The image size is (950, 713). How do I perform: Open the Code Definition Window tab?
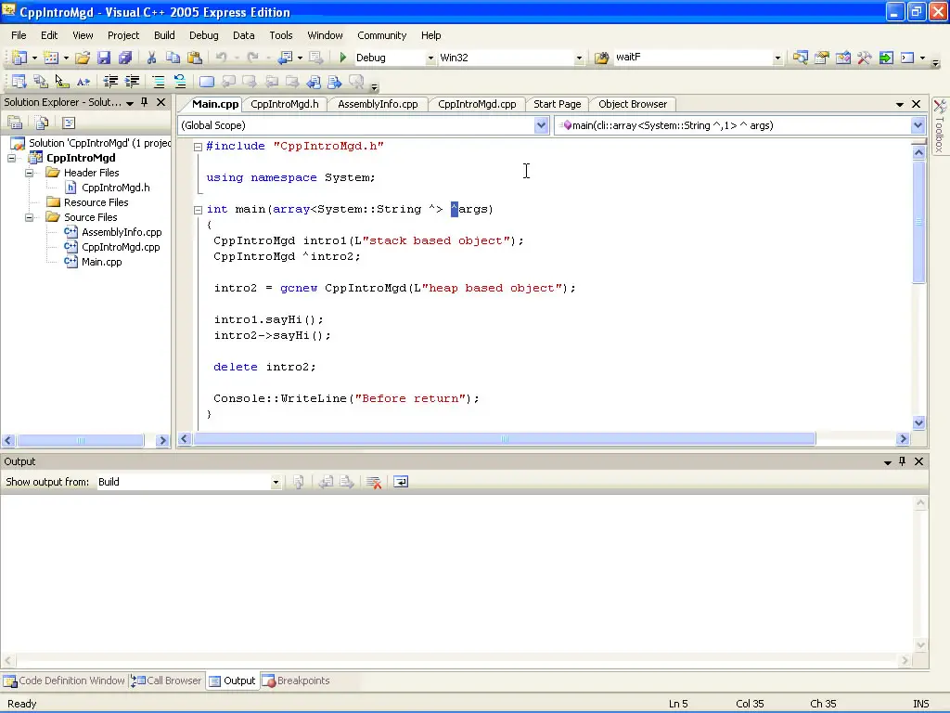pos(64,681)
